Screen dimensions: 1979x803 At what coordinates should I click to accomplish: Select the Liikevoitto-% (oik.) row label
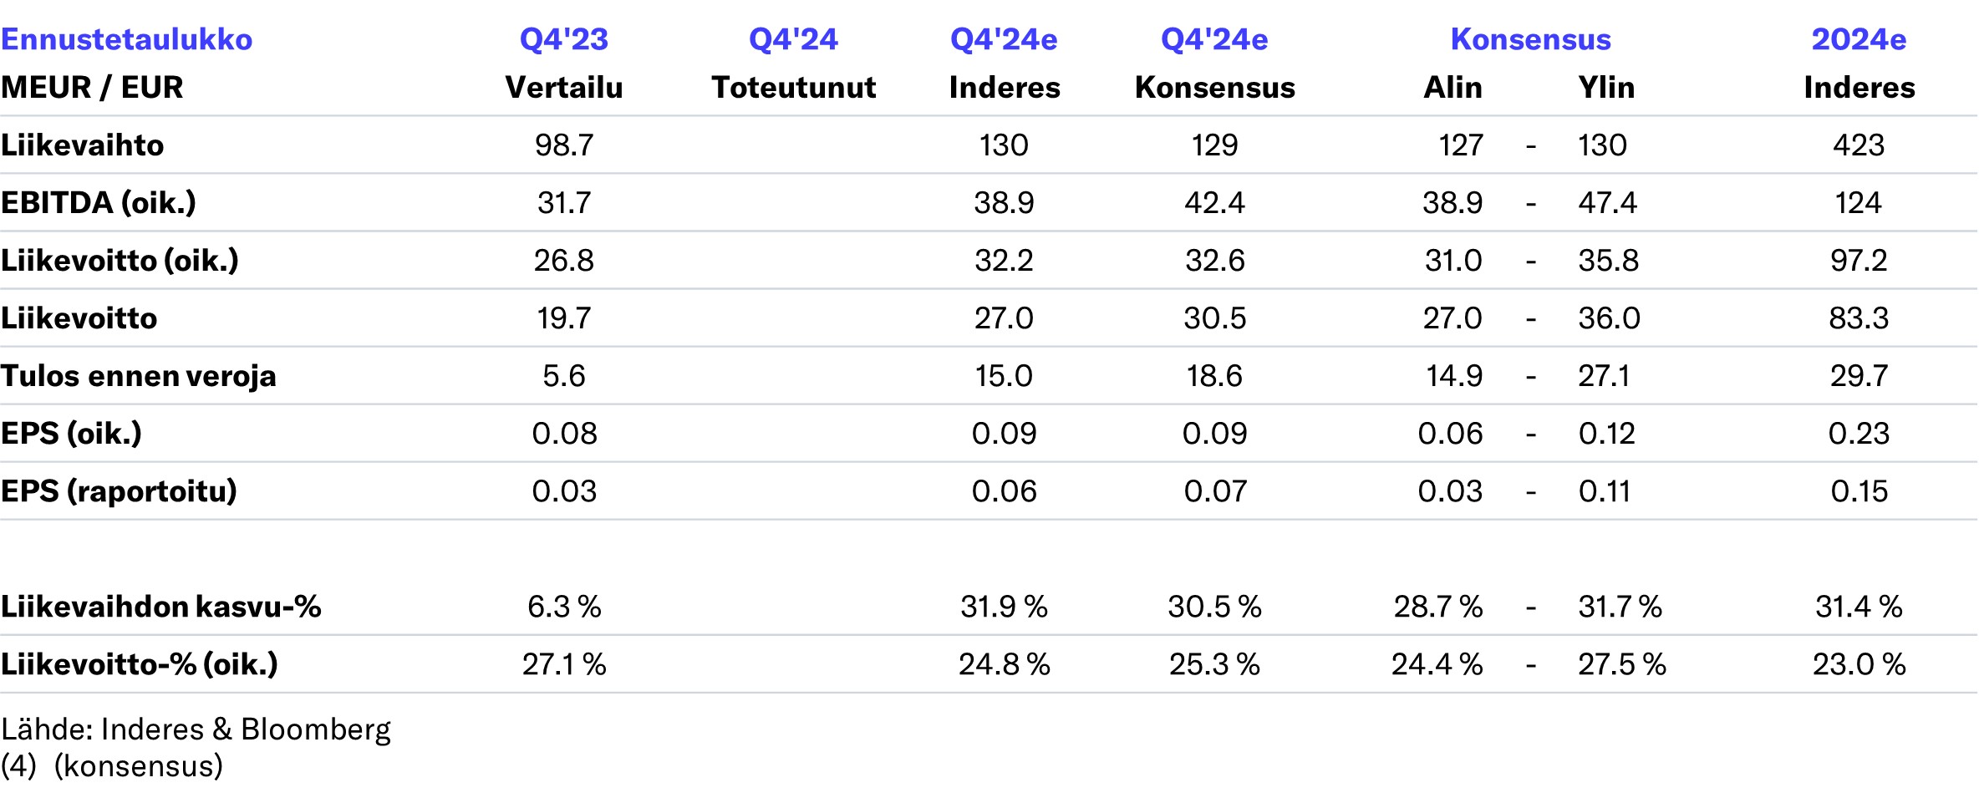tap(139, 663)
